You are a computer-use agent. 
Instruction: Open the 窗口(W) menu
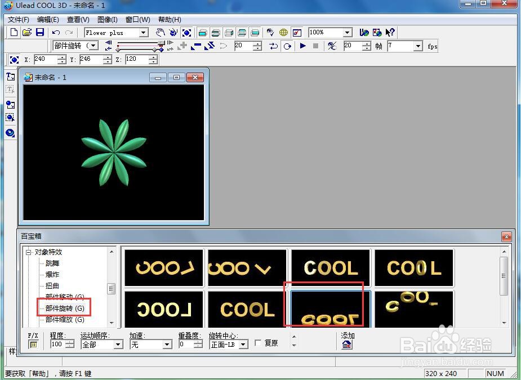137,20
